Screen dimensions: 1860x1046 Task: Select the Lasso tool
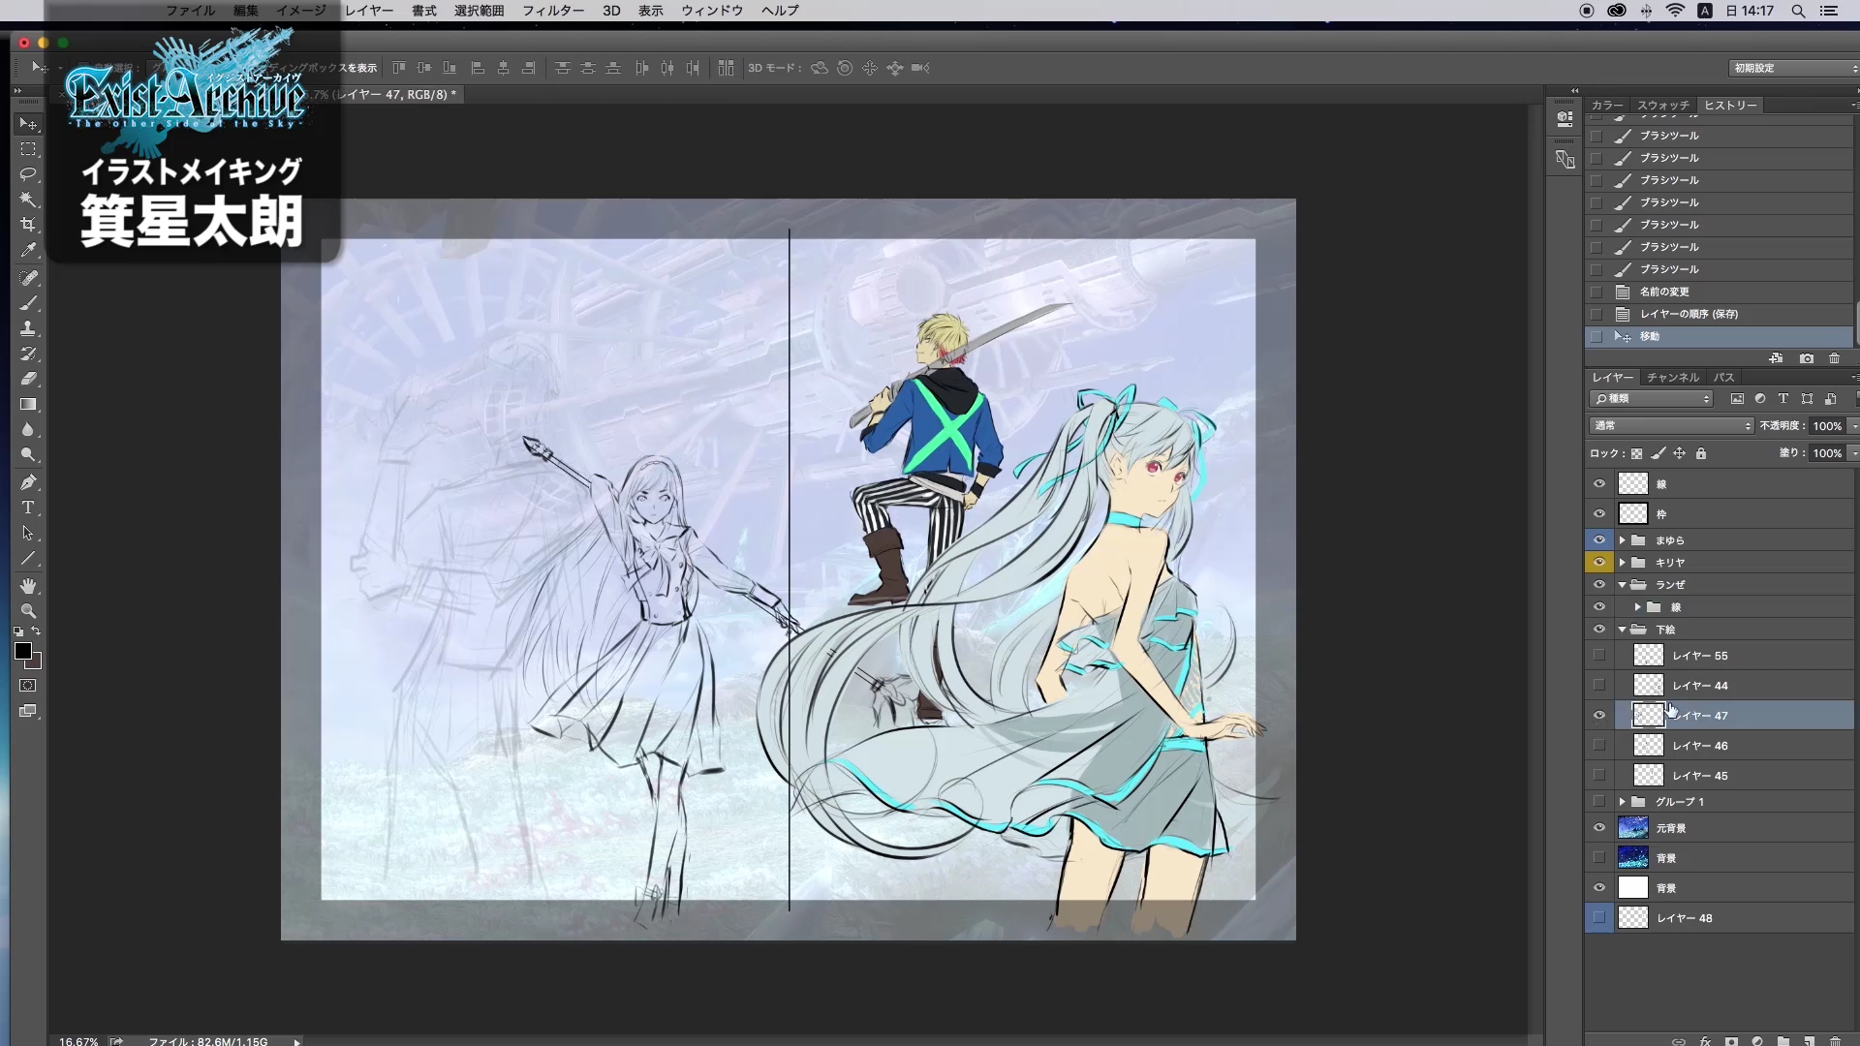pyautogui.click(x=28, y=174)
